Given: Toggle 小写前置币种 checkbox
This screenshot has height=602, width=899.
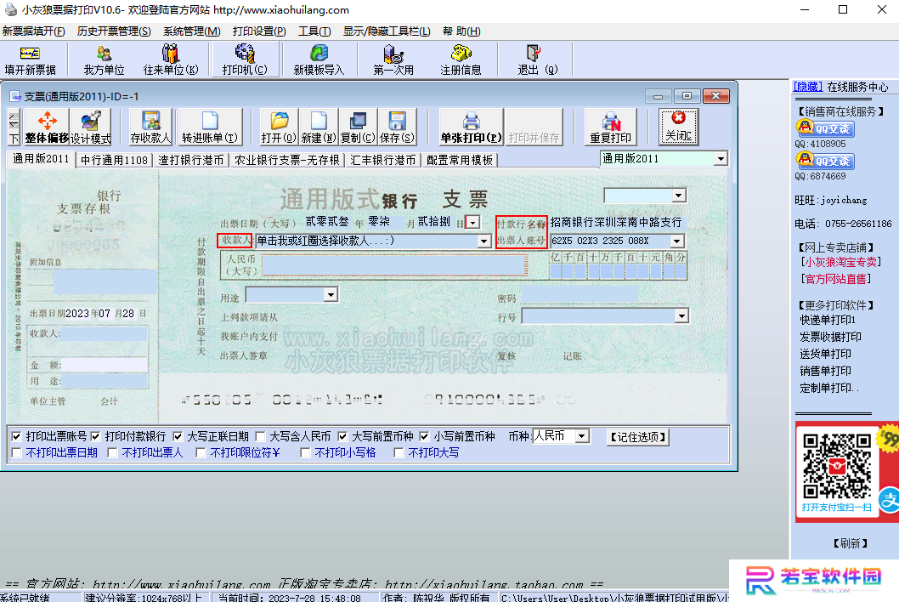Looking at the screenshot, I should [424, 437].
